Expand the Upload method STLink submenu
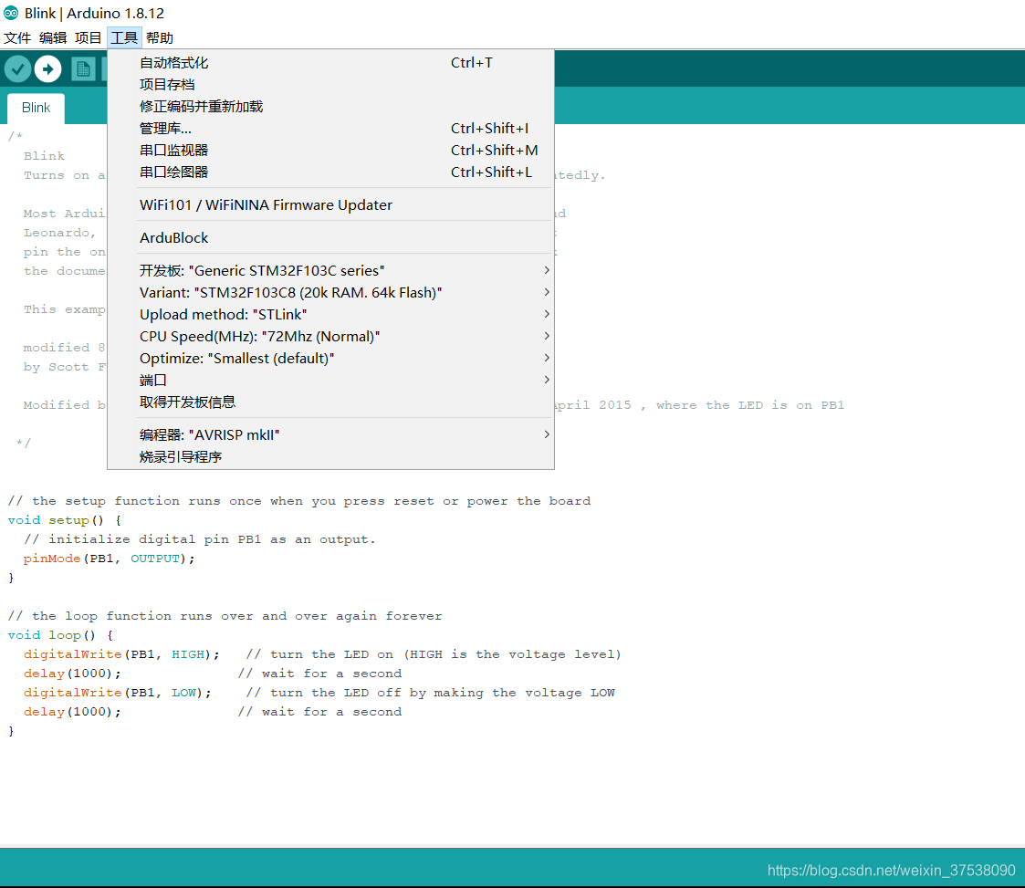1025x888 pixels. (x=330, y=314)
